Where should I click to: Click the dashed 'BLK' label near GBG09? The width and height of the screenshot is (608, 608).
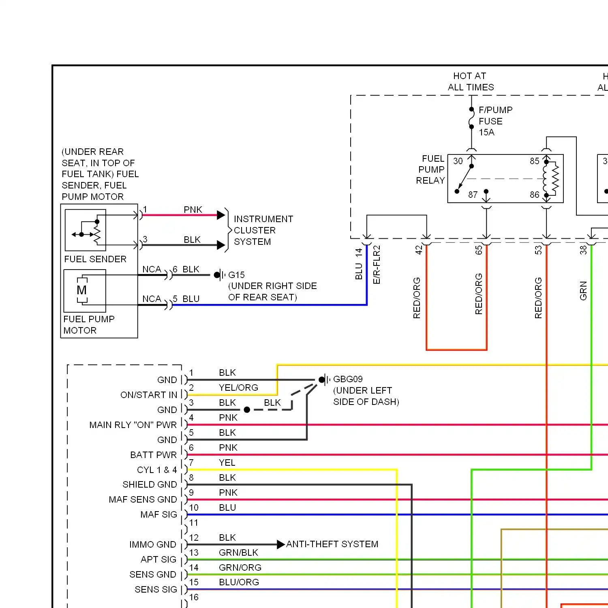pyautogui.click(x=272, y=402)
